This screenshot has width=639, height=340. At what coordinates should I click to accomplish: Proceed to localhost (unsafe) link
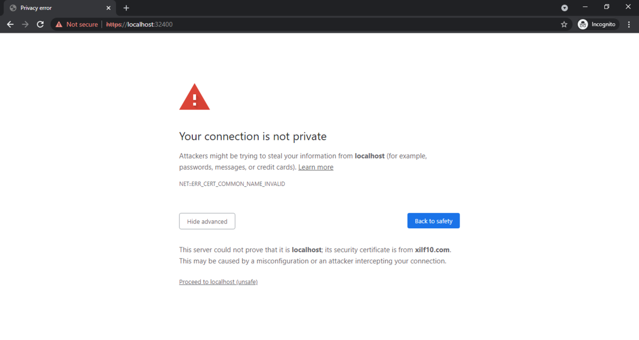218,282
